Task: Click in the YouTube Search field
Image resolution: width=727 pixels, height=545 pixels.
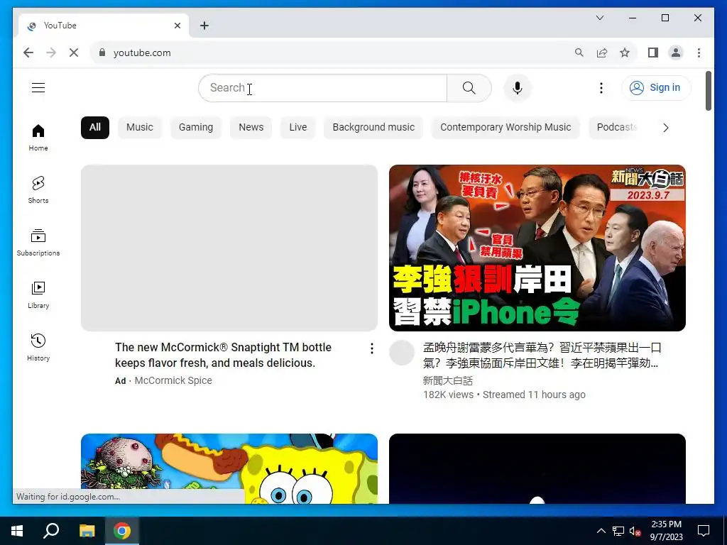Action: (x=323, y=88)
